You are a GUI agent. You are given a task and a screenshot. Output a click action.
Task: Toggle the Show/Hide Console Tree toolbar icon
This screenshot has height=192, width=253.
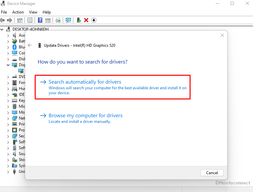[20, 20]
